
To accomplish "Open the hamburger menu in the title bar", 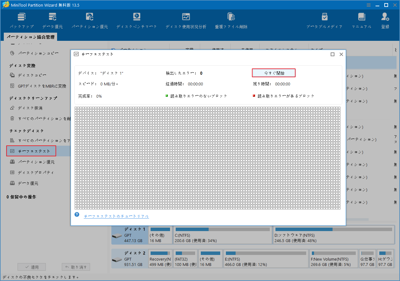I will click(x=368, y=5).
